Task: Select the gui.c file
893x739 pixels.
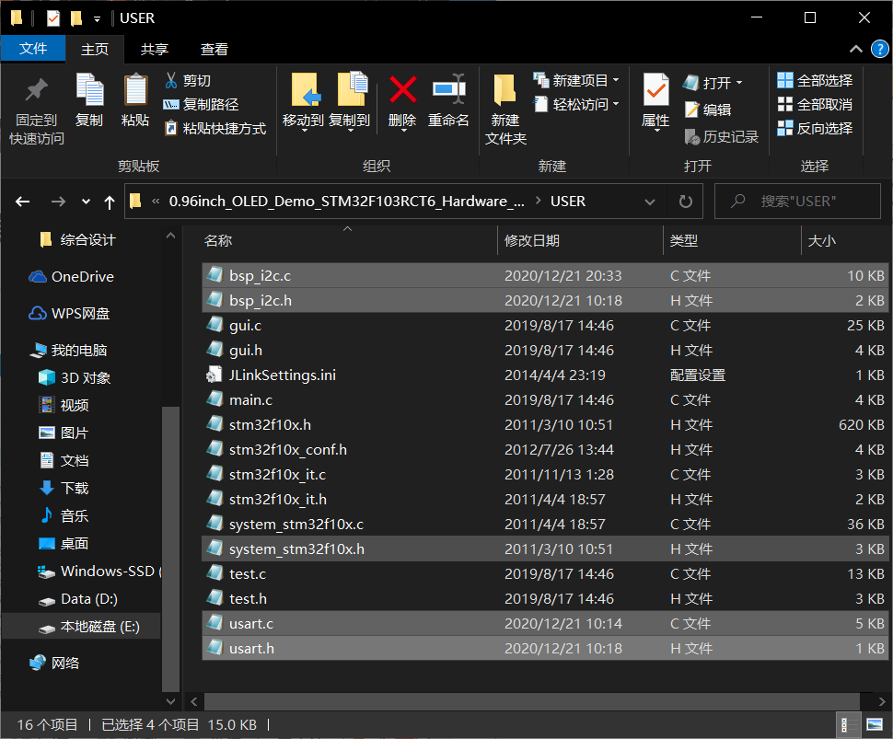Action: click(x=544, y=325)
